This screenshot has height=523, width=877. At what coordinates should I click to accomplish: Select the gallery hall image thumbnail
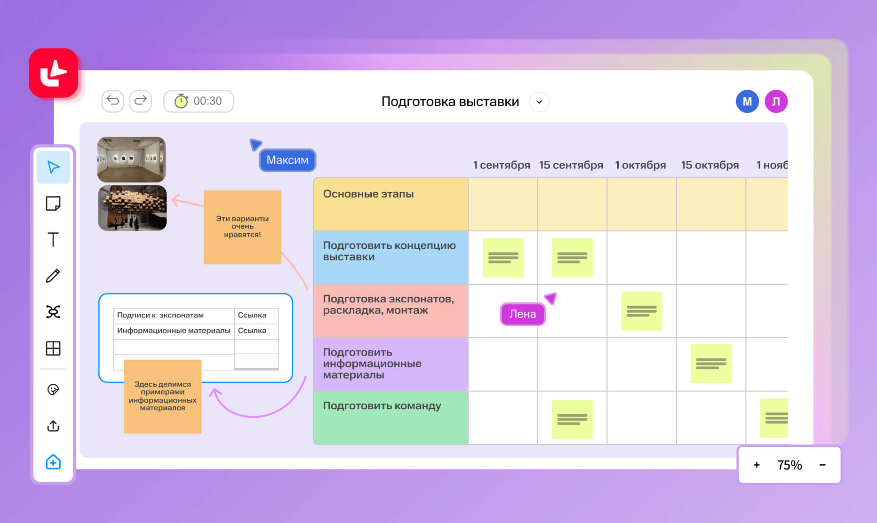pos(131,159)
